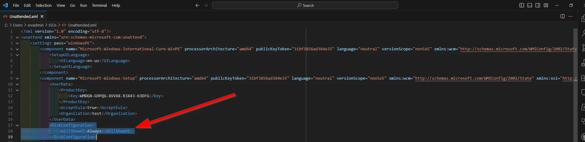Viewport: 585px width, 142px height.
Task: Select the Unattended.xml editor tab
Action: point(24,16)
